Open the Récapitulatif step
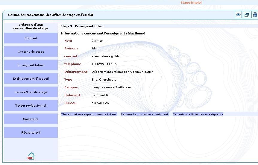Screen dimensions: 258x165 pos(31,133)
